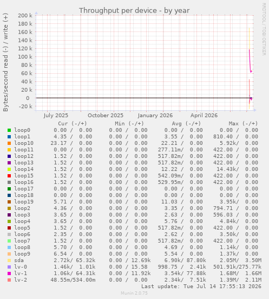Click the gray loop16 legend swatch
Screen dimensions: 269x299
coord(9,182)
